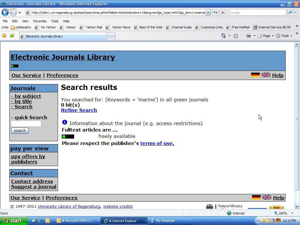Screen dimensions: 300x225
Task: Open the search provider options dropdown
Action: (x=295, y=13)
